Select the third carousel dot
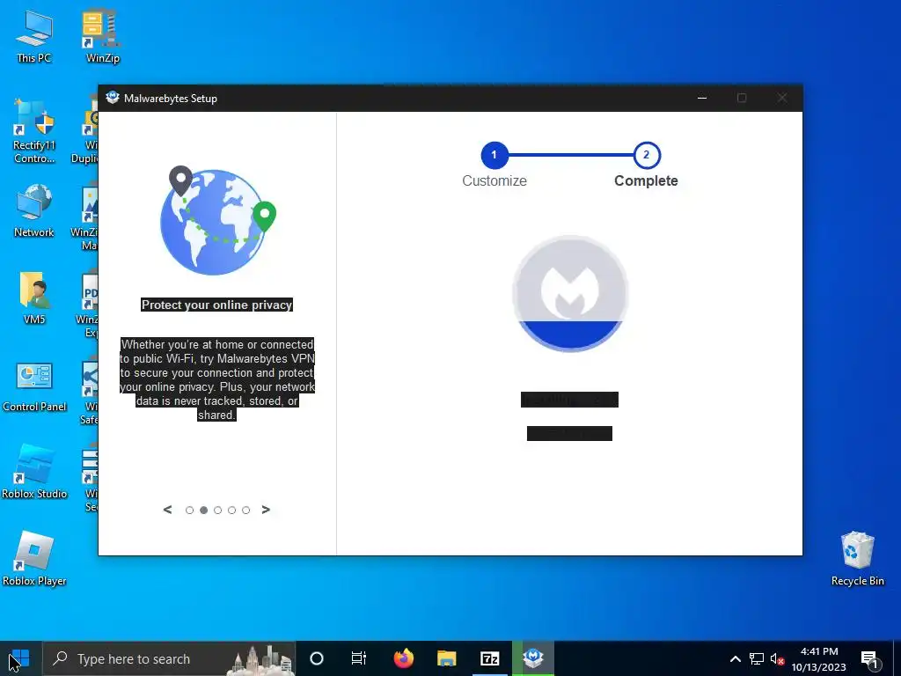 218,511
